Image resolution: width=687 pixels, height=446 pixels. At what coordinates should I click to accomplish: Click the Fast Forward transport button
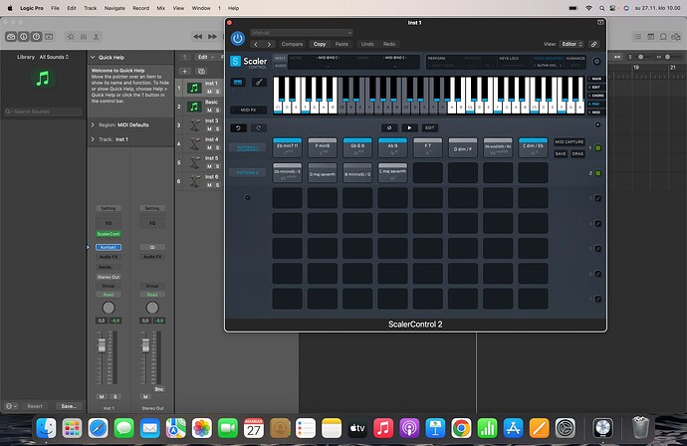[x=212, y=37]
